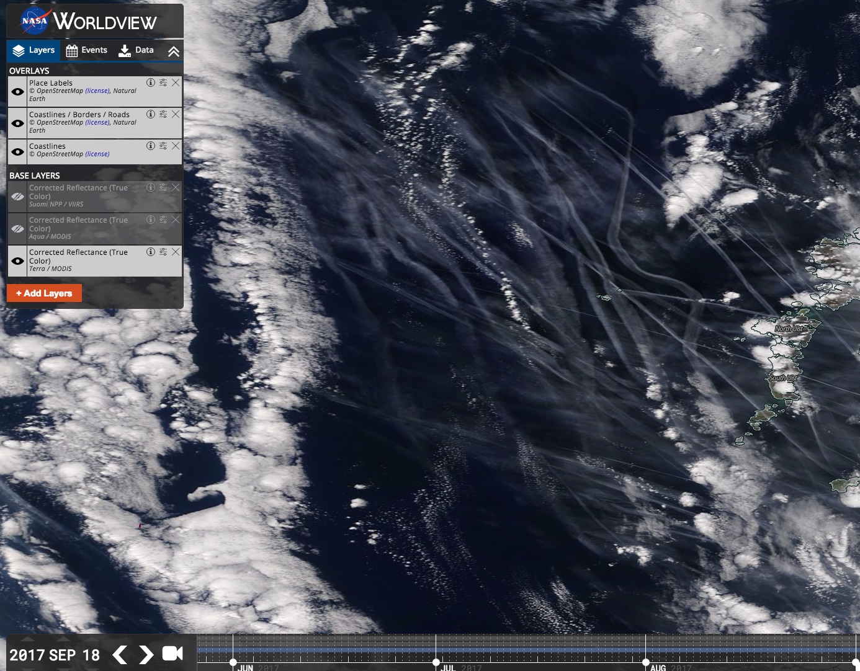Click the camera animation icon

point(172,654)
